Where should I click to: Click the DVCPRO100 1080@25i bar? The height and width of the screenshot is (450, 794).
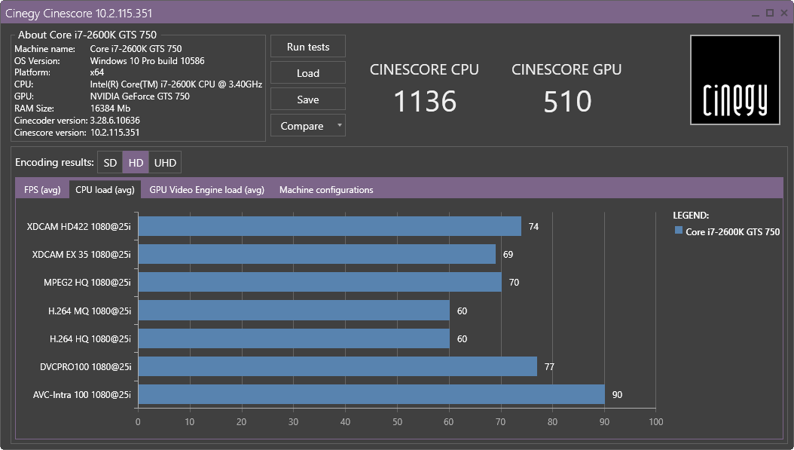pyautogui.click(x=337, y=366)
